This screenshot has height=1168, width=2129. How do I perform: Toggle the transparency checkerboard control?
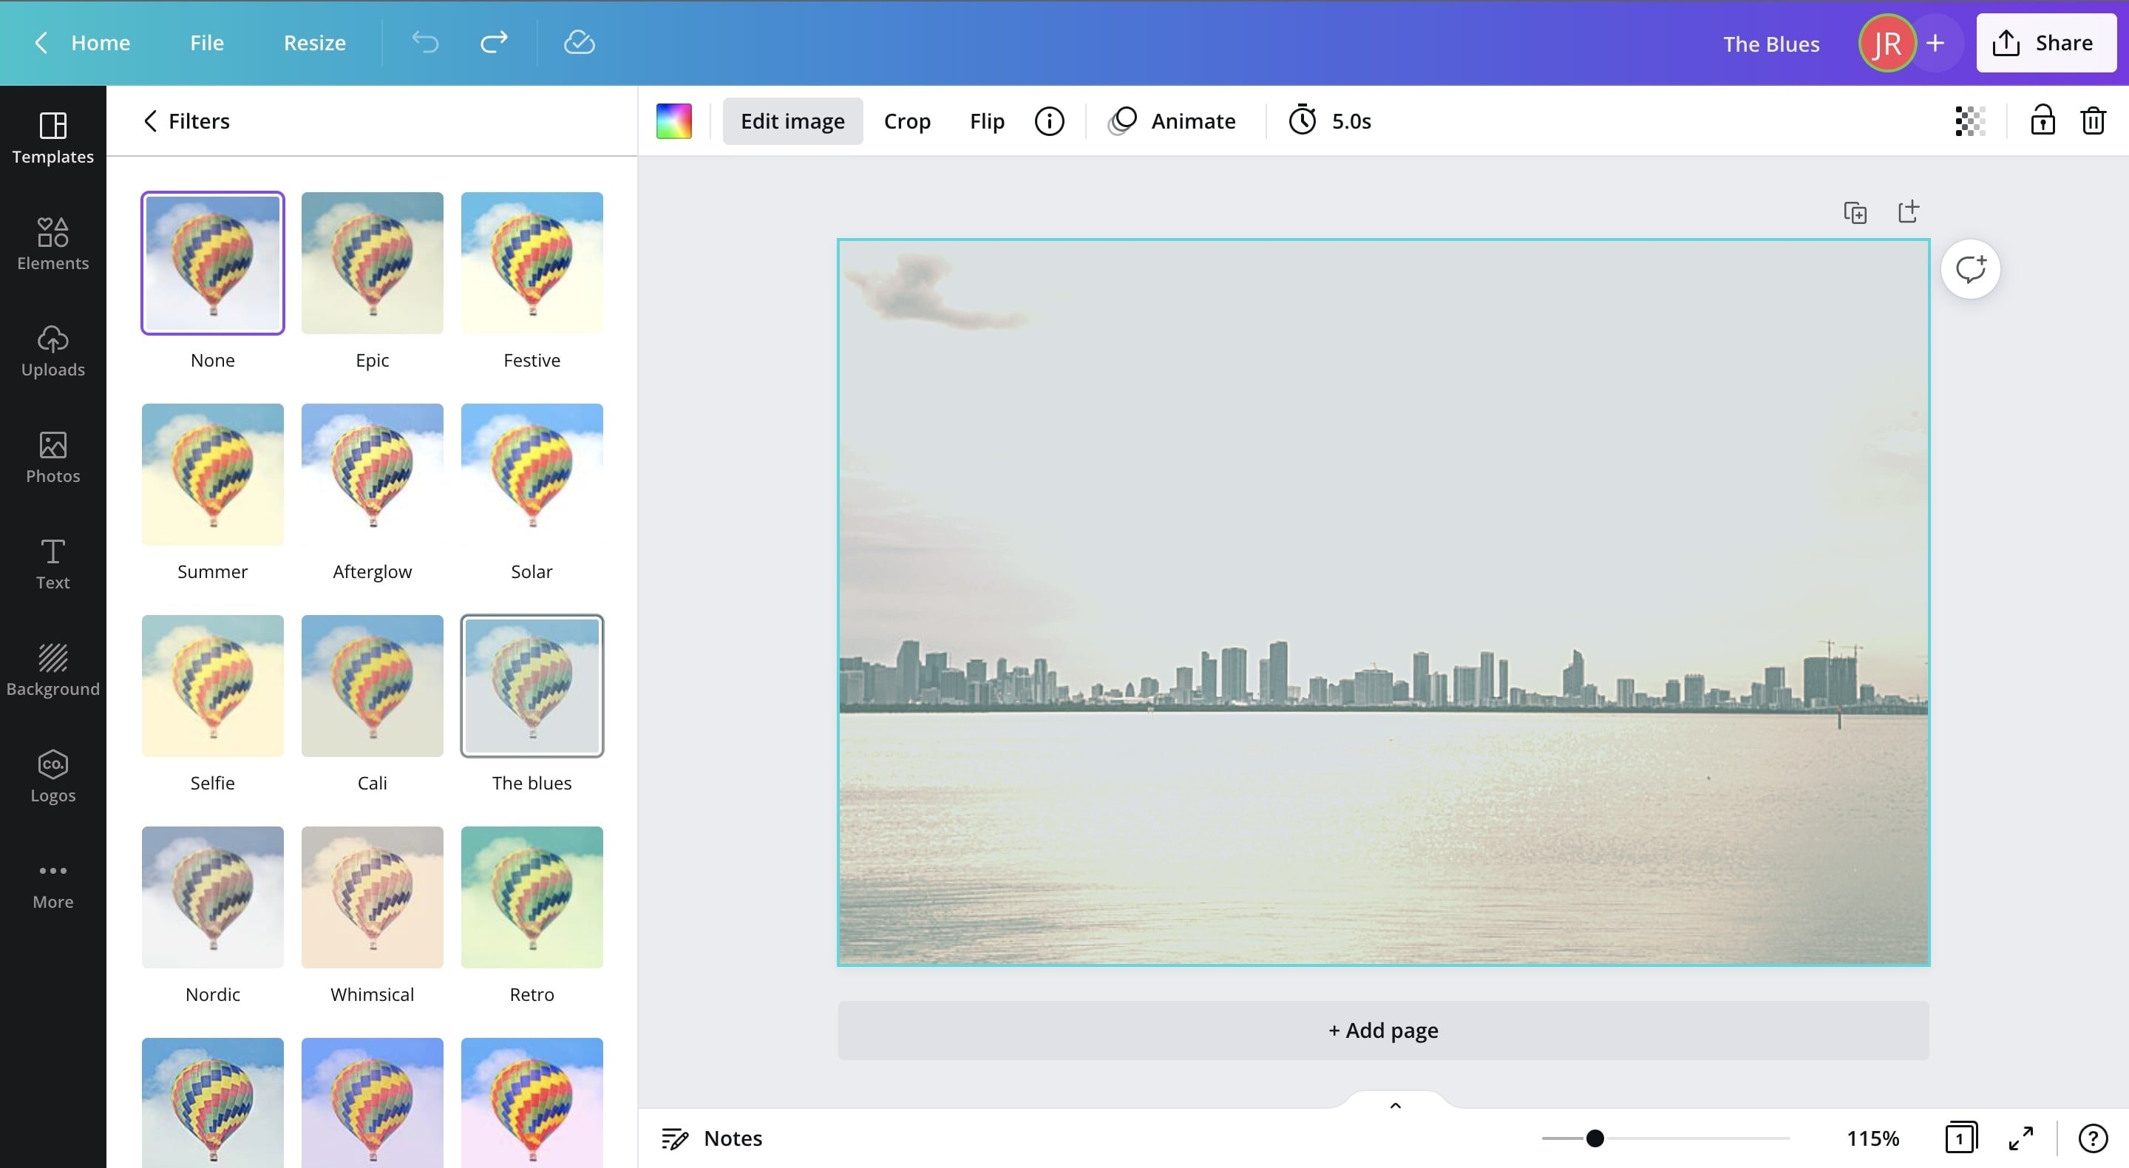pyautogui.click(x=1969, y=120)
